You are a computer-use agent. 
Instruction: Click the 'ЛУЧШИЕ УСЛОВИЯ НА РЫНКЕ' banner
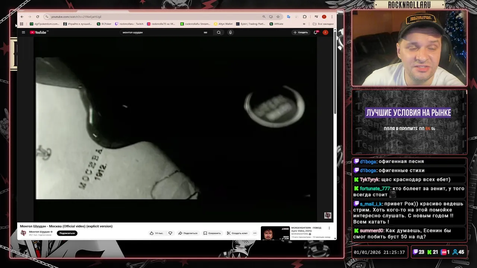point(408,113)
